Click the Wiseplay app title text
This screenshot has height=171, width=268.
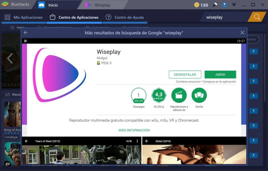[x=109, y=52]
